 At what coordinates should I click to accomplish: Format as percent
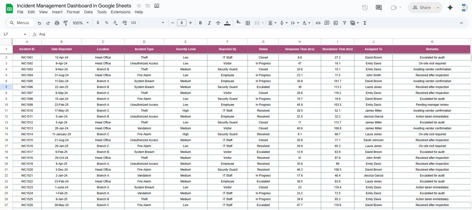[107, 23]
